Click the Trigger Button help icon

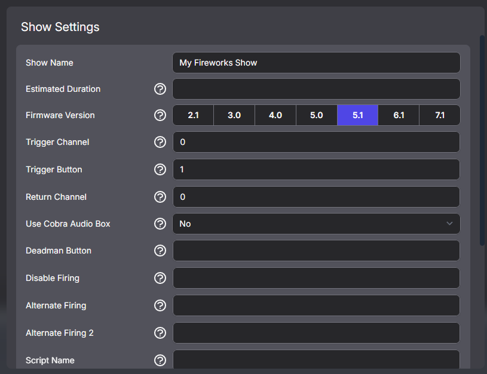click(160, 169)
